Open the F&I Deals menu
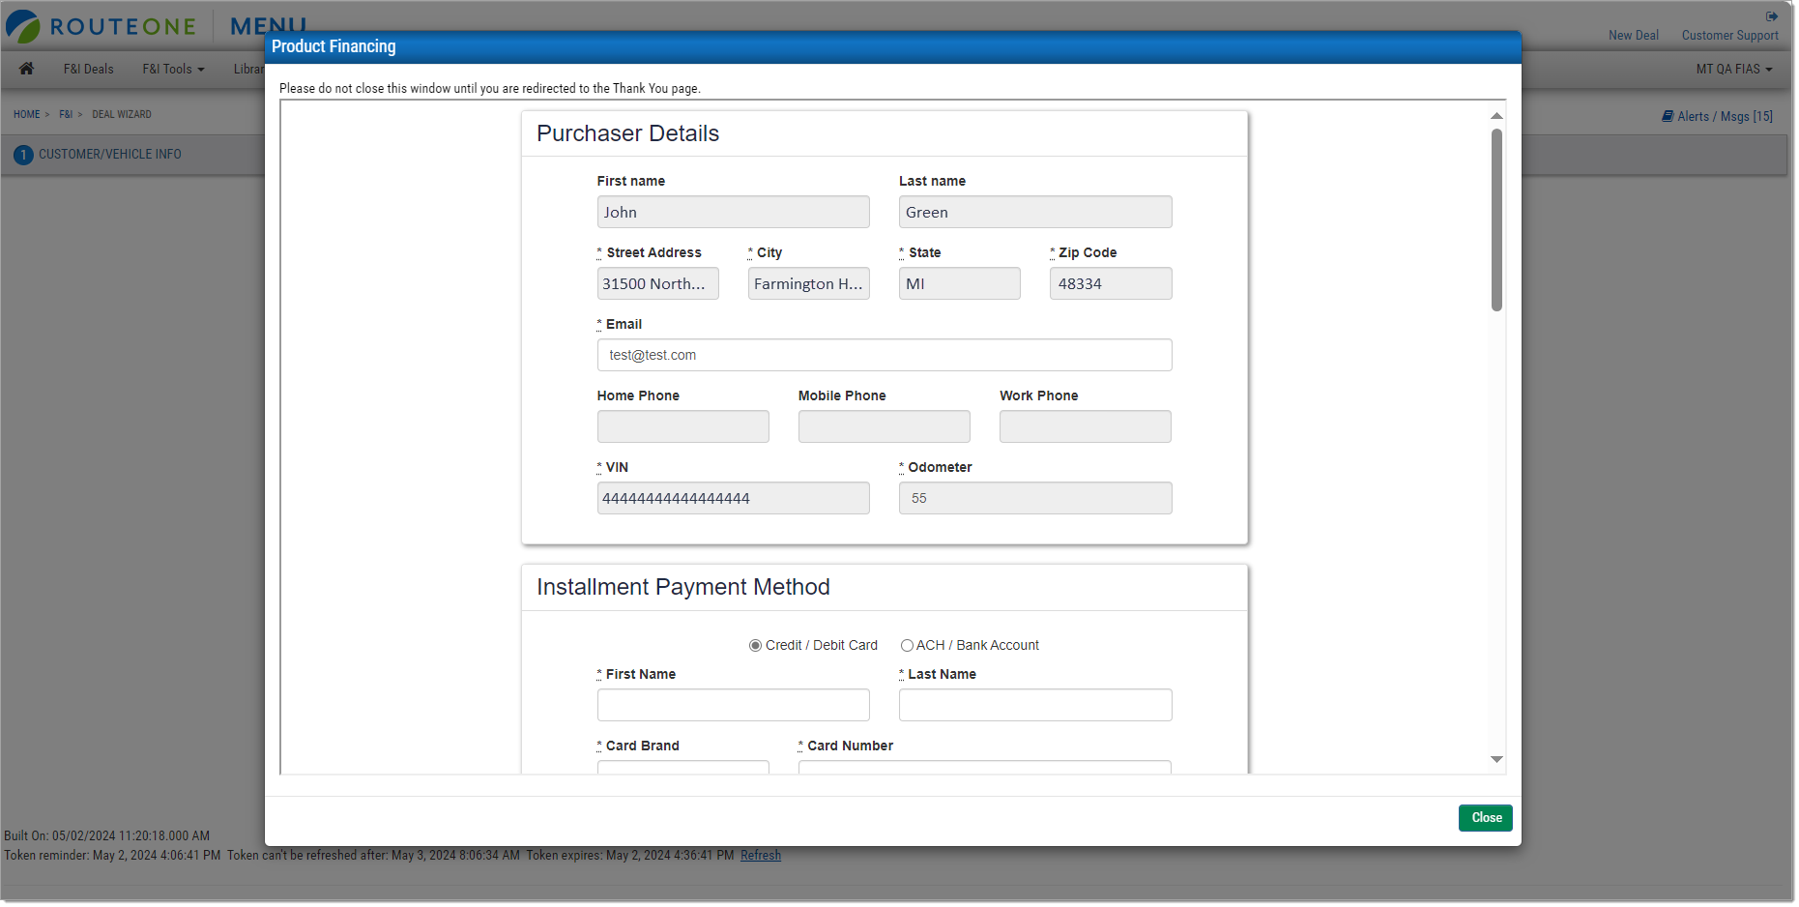The height and width of the screenshot is (907, 1799). [x=89, y=69]
